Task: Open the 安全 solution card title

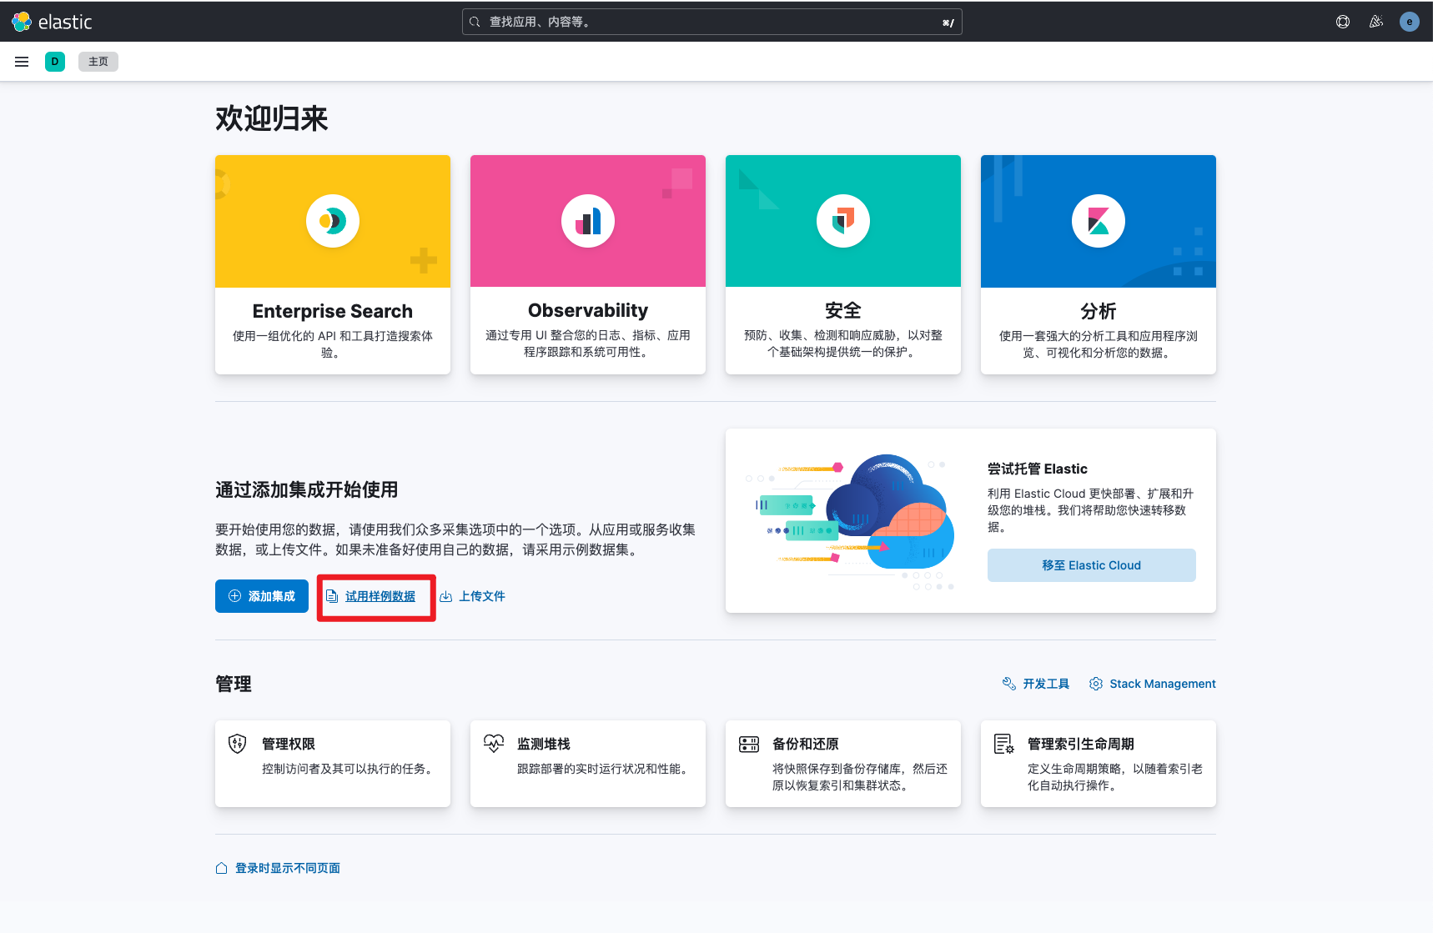Action: pyautogui.click(x=843, y=310)
